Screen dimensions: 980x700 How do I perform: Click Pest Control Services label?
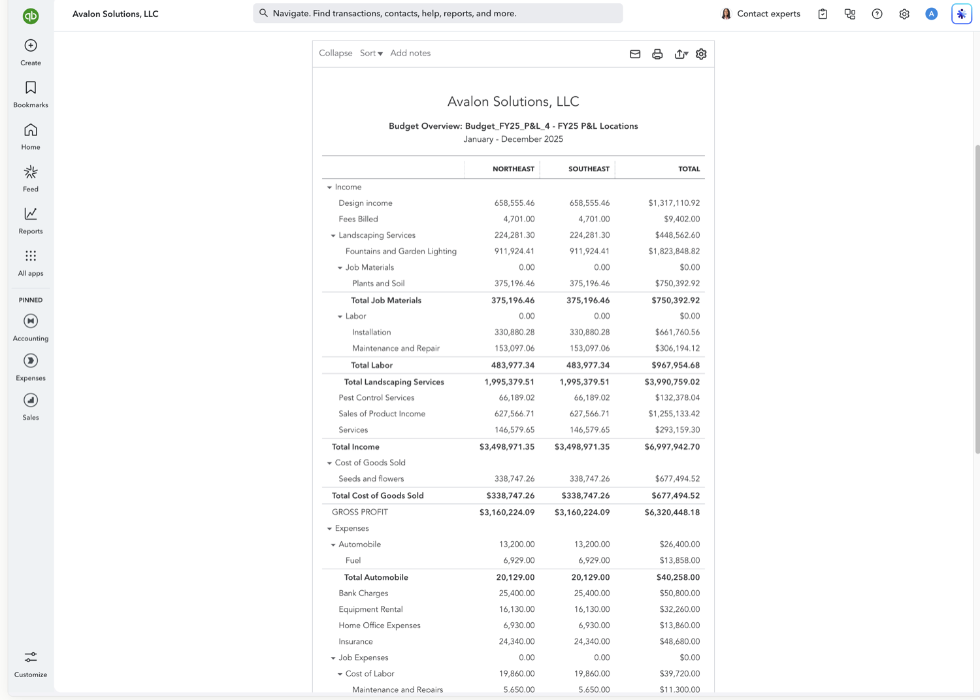point(376,398)
